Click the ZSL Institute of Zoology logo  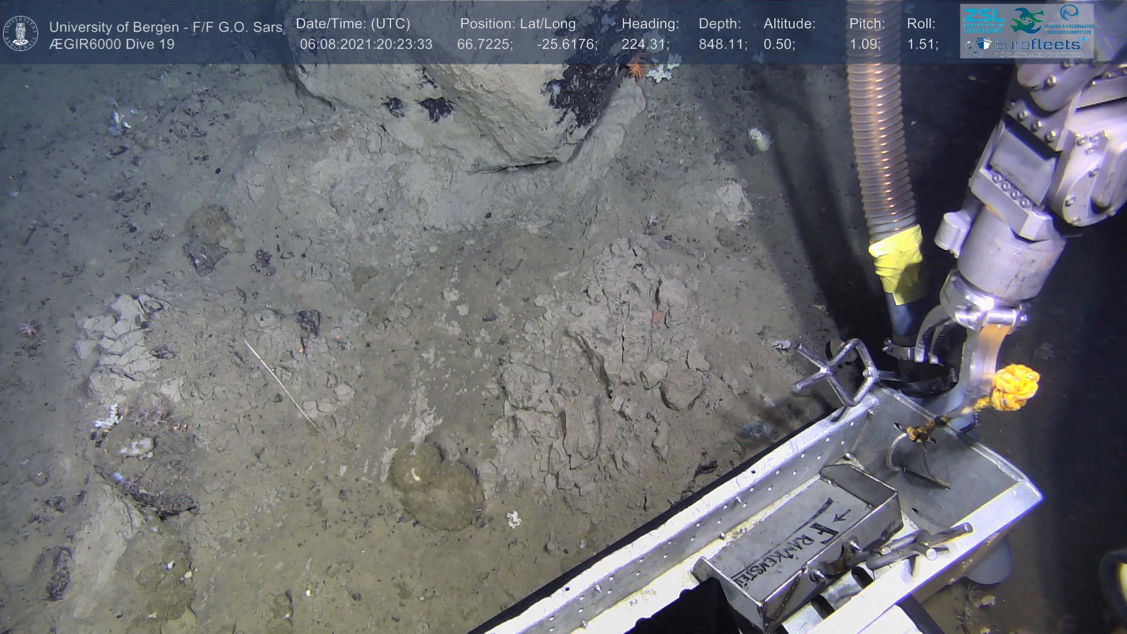pos(983,21)
